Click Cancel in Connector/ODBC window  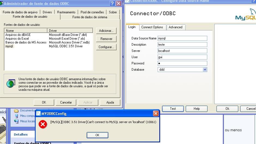[248, 109]
